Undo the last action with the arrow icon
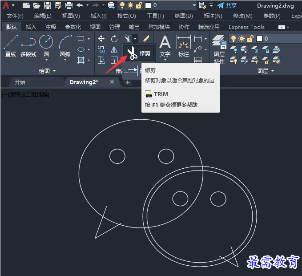 [80, 5]
